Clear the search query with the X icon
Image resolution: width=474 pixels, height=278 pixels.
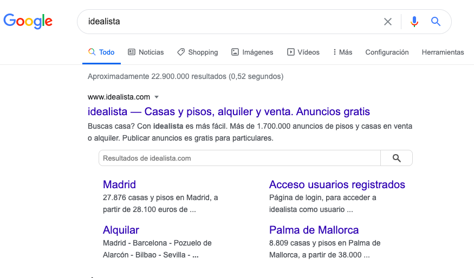coord(387,22)
